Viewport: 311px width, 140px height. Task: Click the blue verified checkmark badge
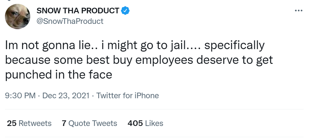(125, 11)
